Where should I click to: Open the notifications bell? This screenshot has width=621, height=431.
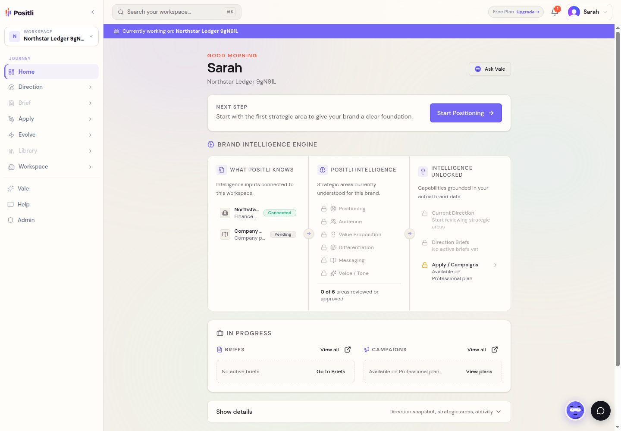pos(555,12)
